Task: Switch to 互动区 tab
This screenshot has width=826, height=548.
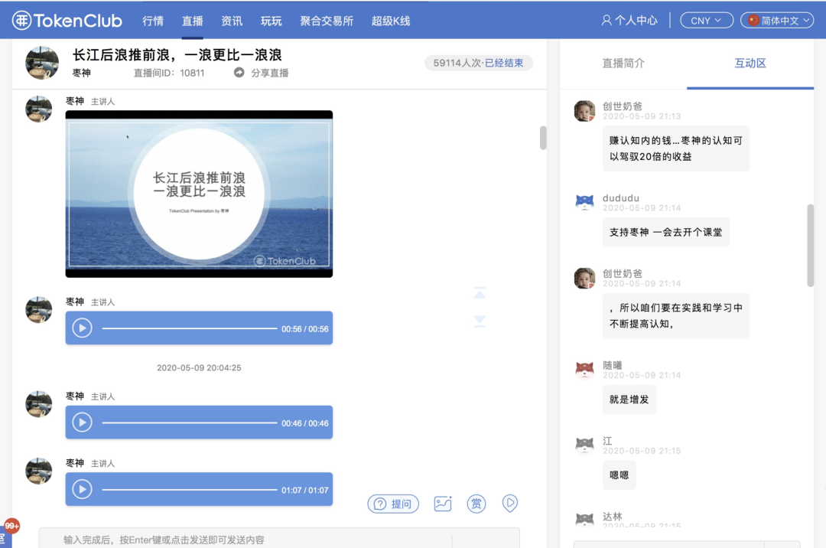Action: pos(750,64)
